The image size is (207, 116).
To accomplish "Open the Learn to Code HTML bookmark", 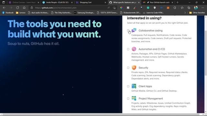I will (153, 13).
